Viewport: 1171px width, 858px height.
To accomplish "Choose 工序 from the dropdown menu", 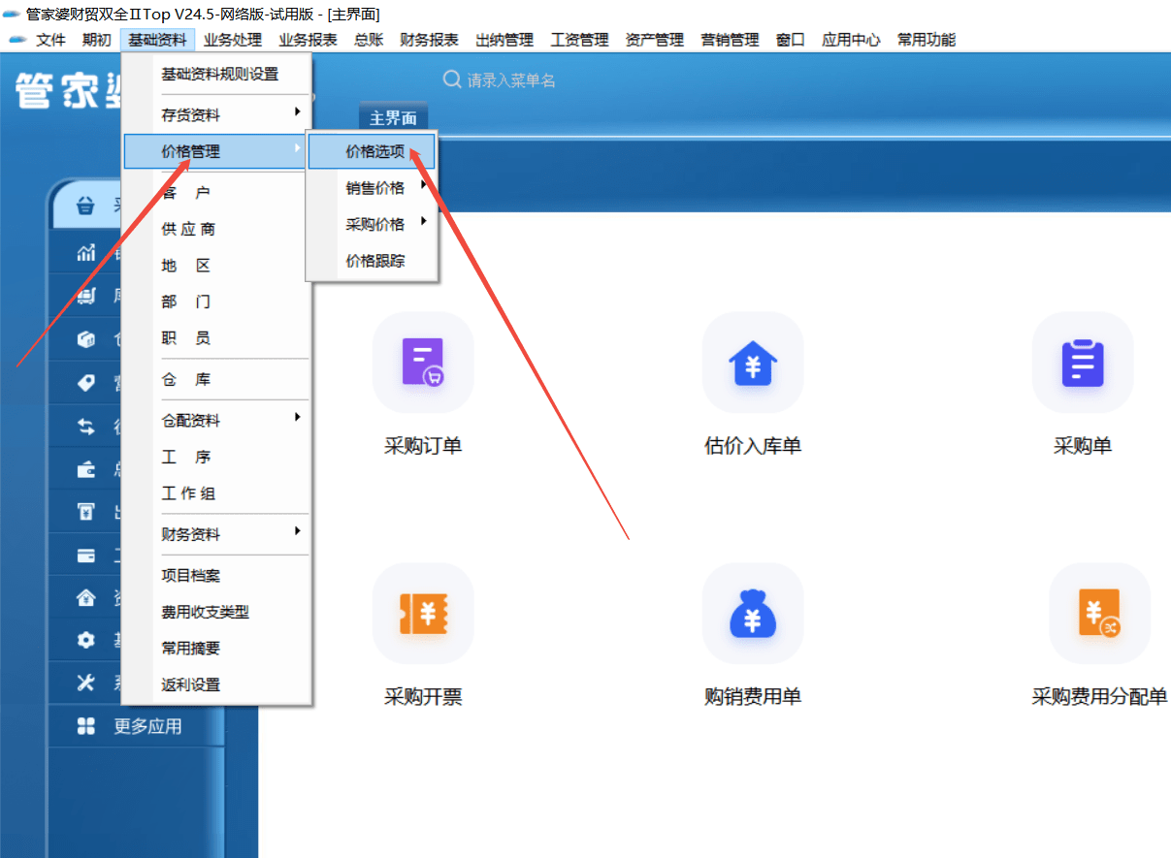I will coord(216,457).
